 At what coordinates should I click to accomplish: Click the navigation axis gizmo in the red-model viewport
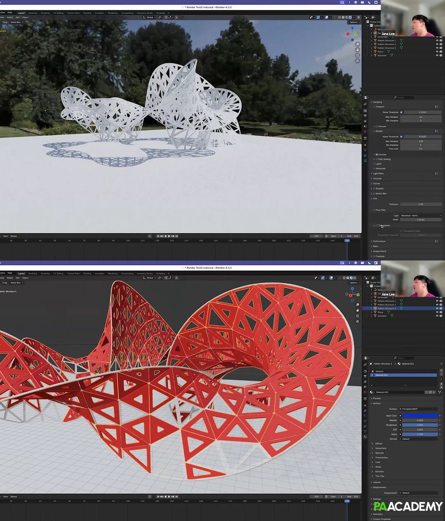pyautogui.click(x=353, y=294)
